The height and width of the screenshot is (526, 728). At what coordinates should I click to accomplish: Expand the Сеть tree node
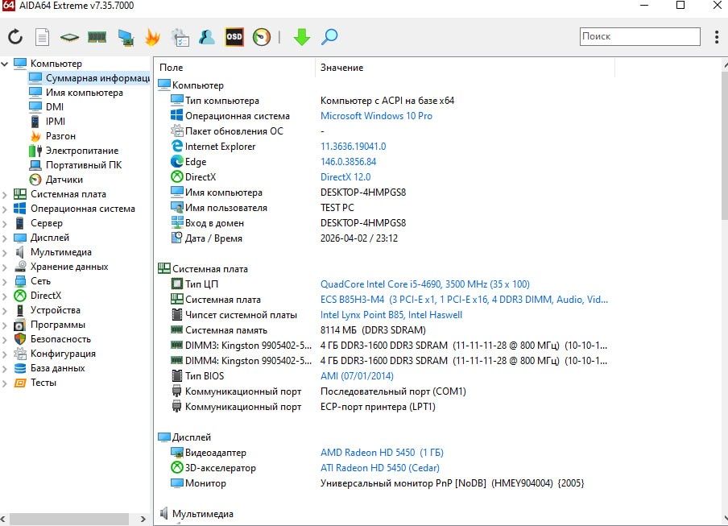[5, 281]
